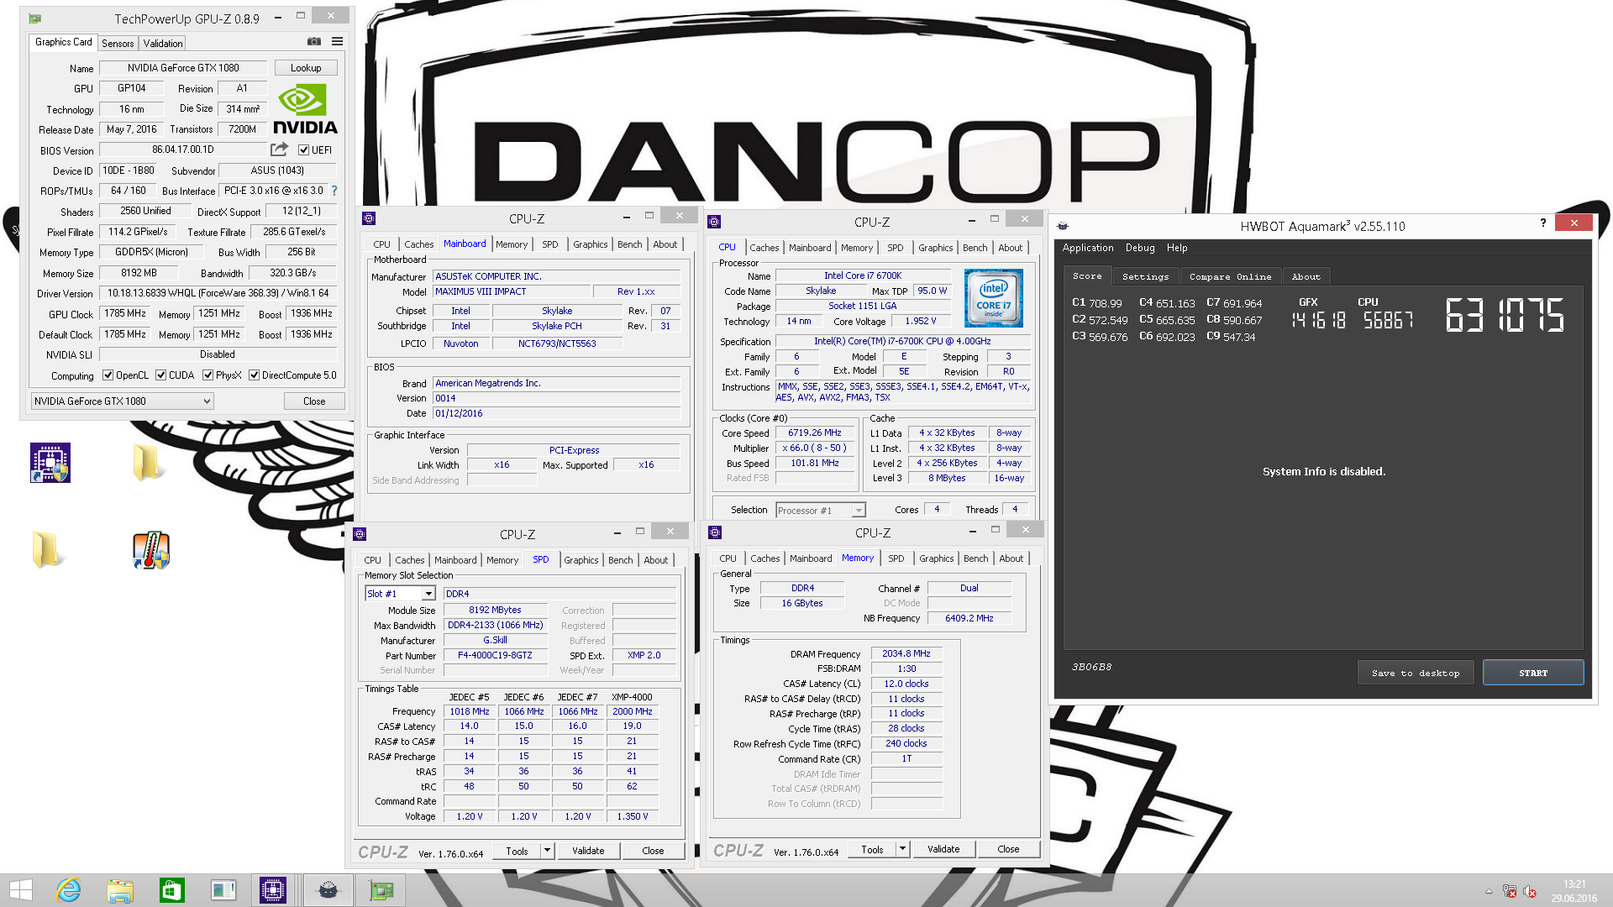Click the Close button in GPU-Z

coord(314,401)
